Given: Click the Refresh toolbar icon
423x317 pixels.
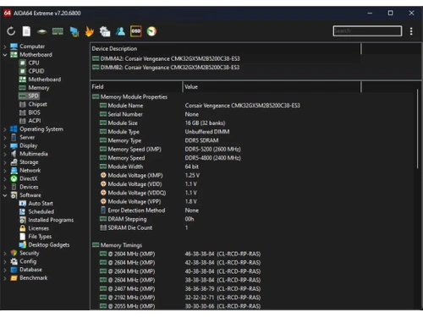Looking at the screenshot, I should click(x=11, y=31).
